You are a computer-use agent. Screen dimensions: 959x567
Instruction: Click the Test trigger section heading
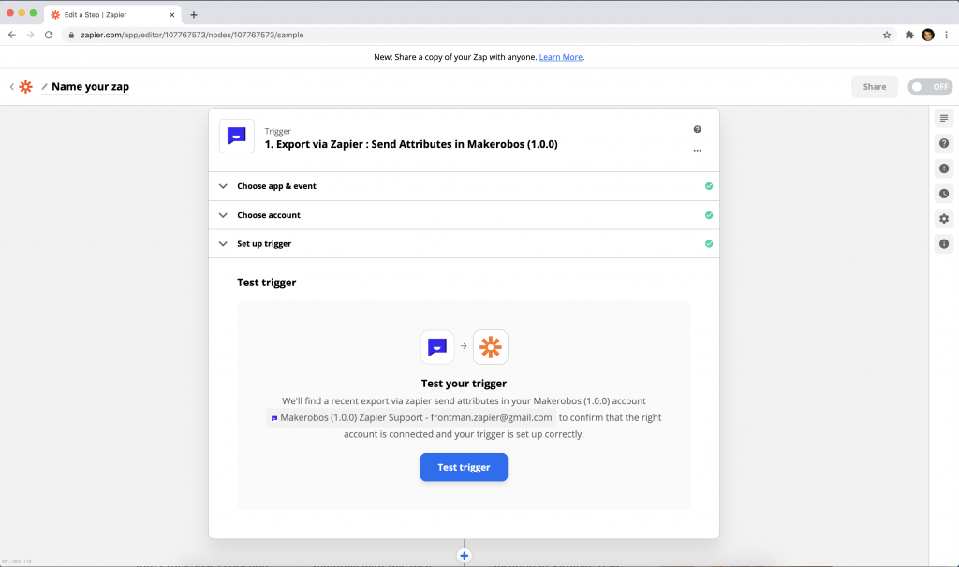(x=267, y=283)
